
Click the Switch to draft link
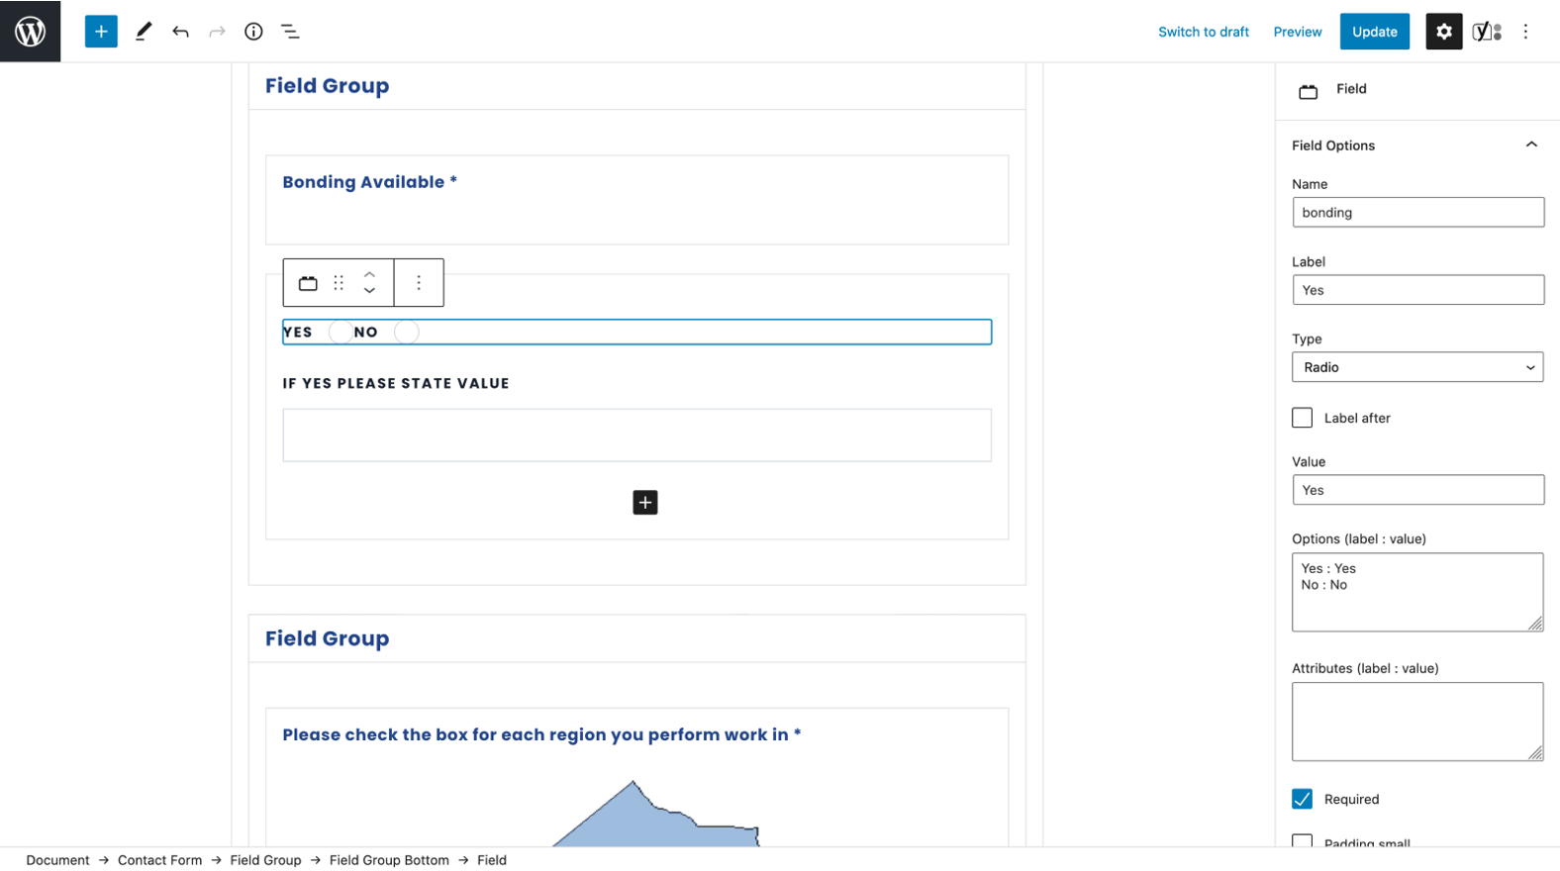(1203, 32)
